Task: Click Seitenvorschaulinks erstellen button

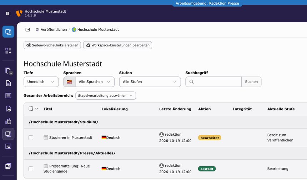Action: click(x=52, y=45)
